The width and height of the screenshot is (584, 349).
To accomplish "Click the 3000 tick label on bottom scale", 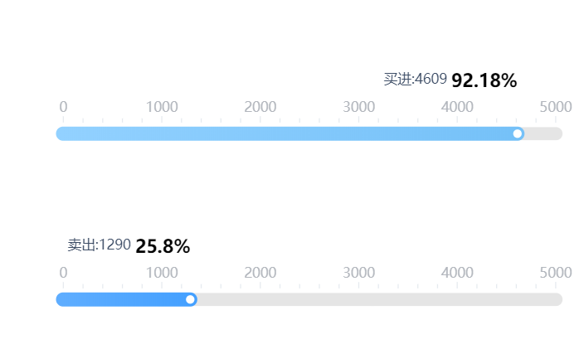I will coord(358,273).
